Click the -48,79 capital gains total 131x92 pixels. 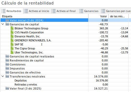103,24
